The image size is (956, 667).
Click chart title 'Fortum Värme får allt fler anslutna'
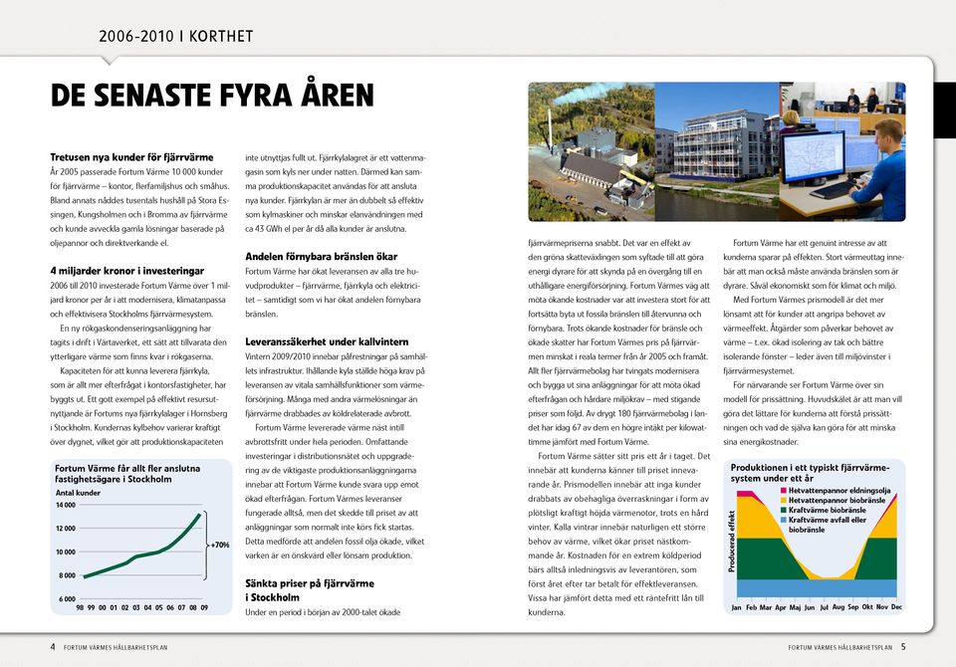pos(127,468)
